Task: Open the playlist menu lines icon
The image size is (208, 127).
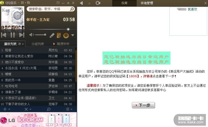Action: click(68, 109)
